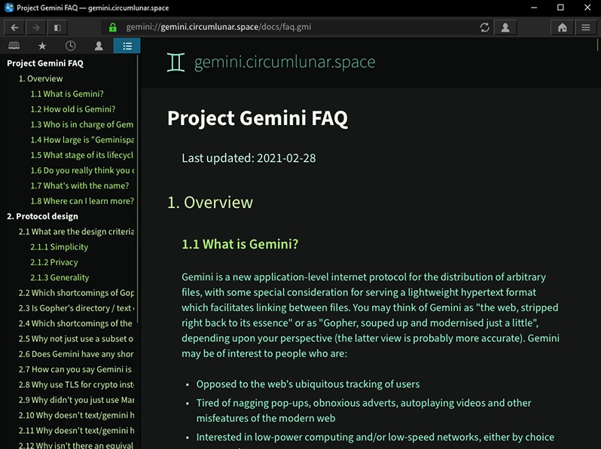Go to the home page icon

pyautogui.click(x=562, y=28)
